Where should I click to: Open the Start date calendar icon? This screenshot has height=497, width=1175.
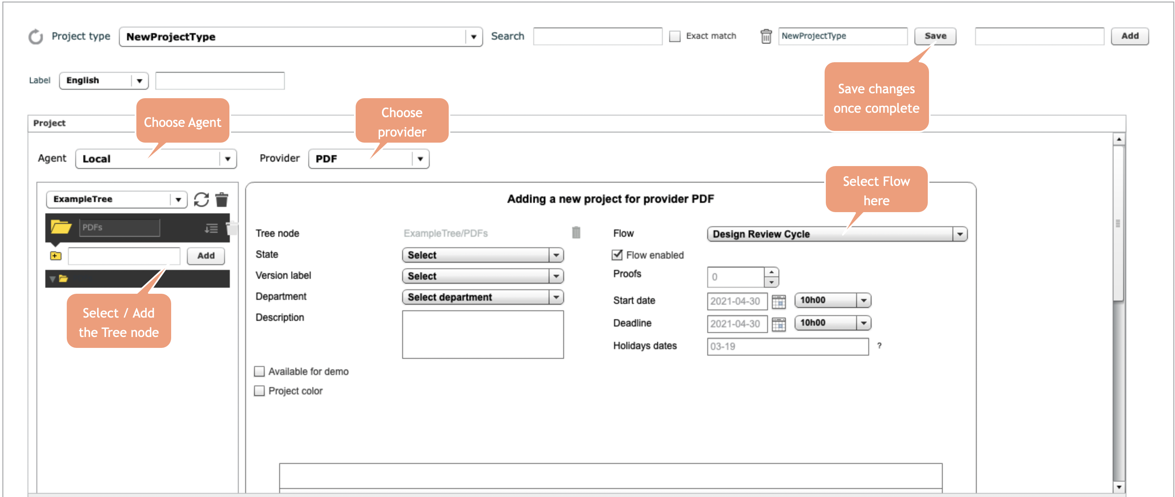click(778, 301)
